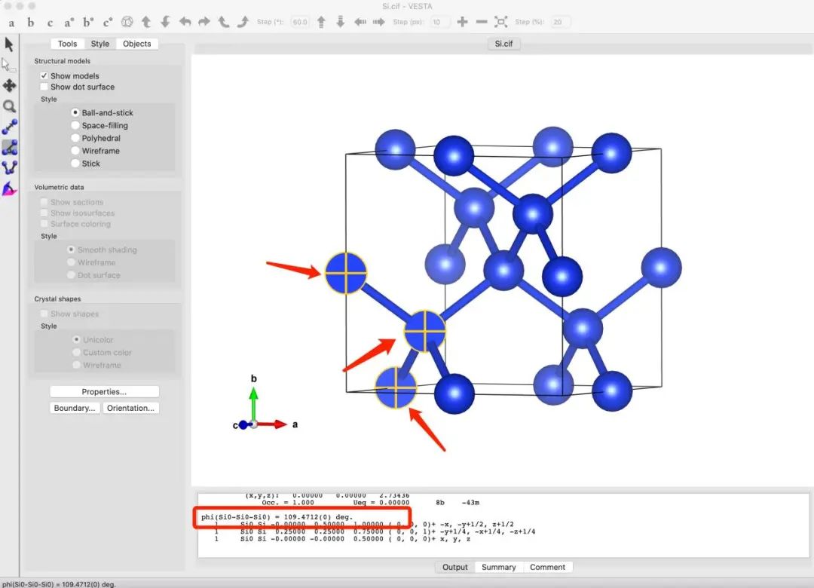814x588 pixels.
Task: Open the Output tab
Action: click(454, 567)
